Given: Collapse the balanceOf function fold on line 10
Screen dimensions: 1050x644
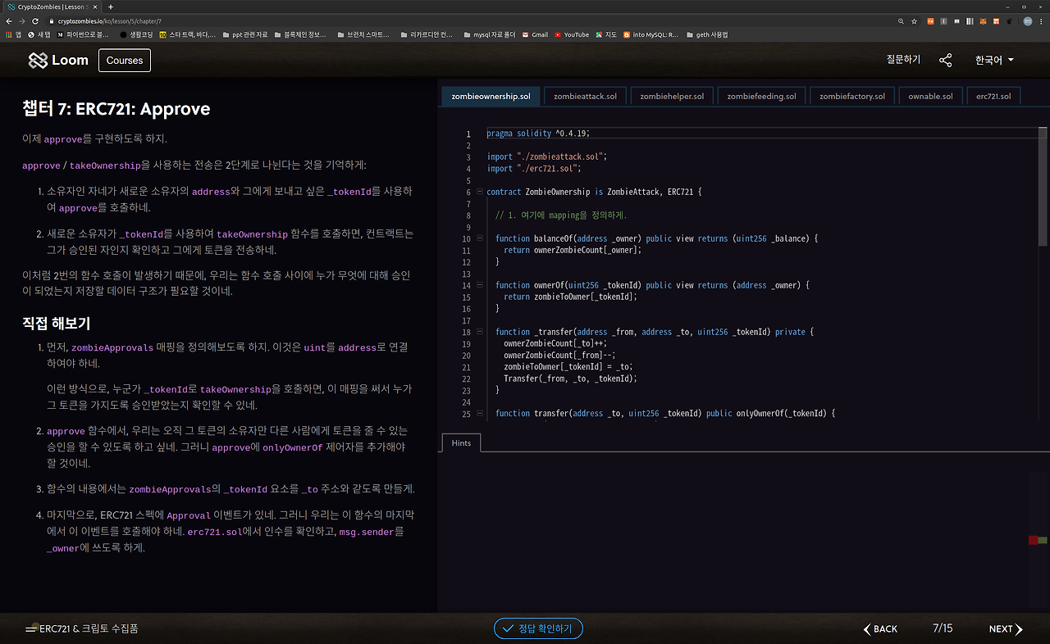Looking at the screenshot, I should pos(479,238).
